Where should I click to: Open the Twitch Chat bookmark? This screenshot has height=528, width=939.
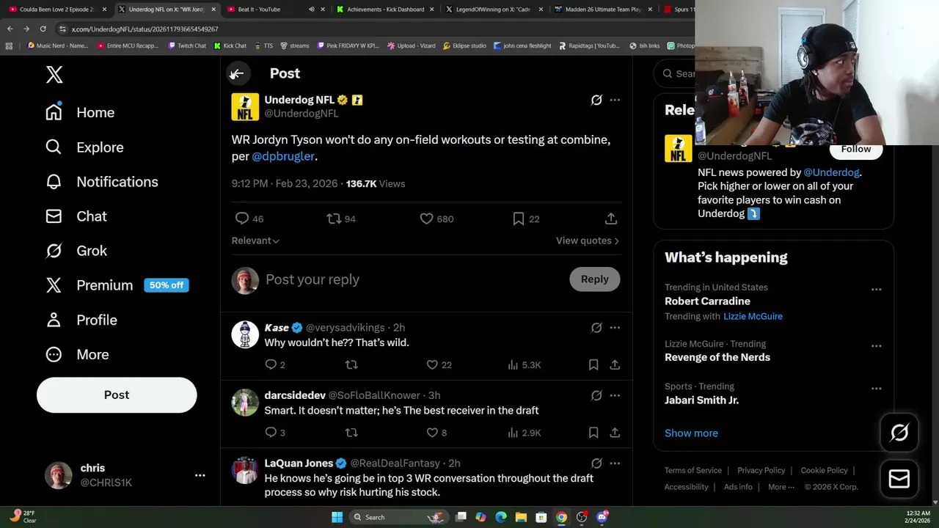(x=187, y=45)
